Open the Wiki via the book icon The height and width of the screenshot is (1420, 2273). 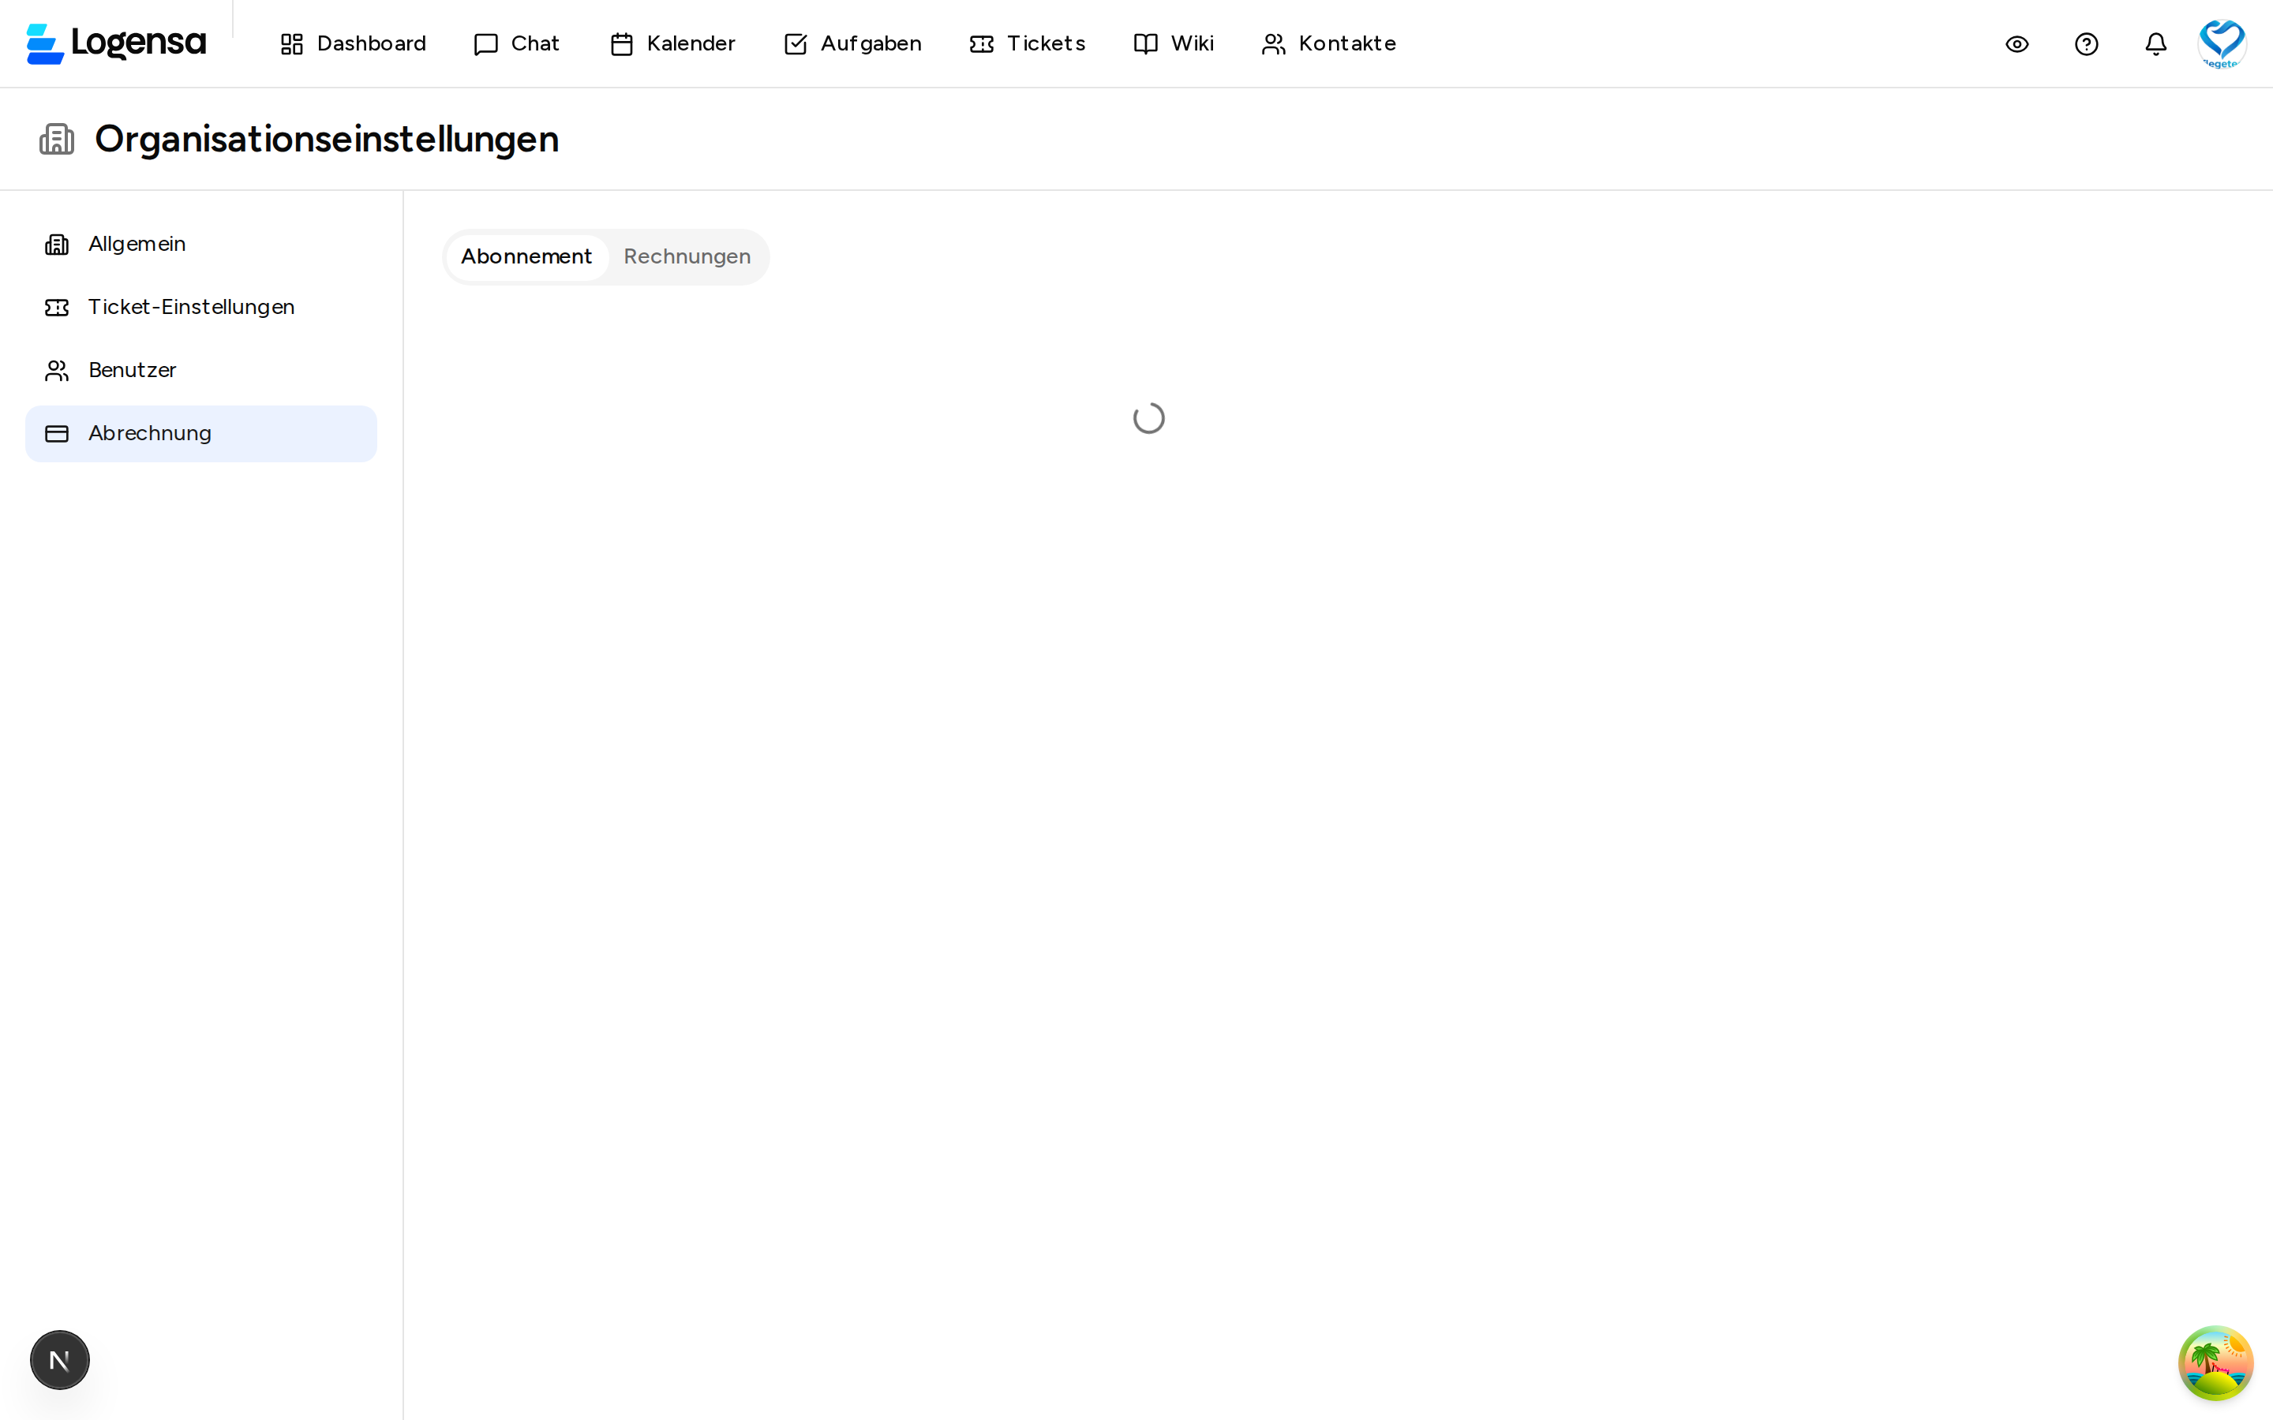click(1144, 43)
